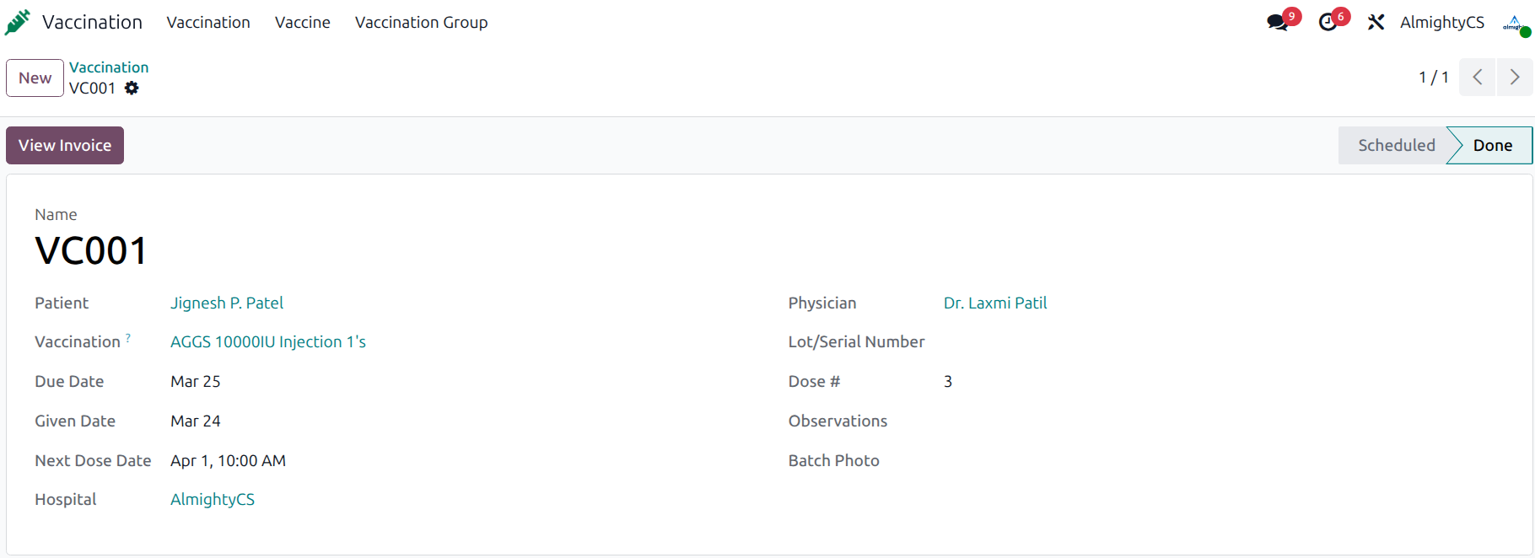Viewport: 1535px width, 558px height.
Task: Click the Vaccination breadcrumb link
Action: point(109,67)
